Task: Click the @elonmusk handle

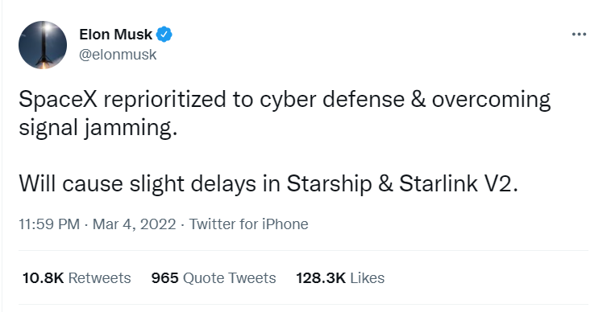Action: pos(118,55)
